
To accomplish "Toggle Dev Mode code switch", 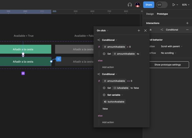I will (x=162, y=5).
